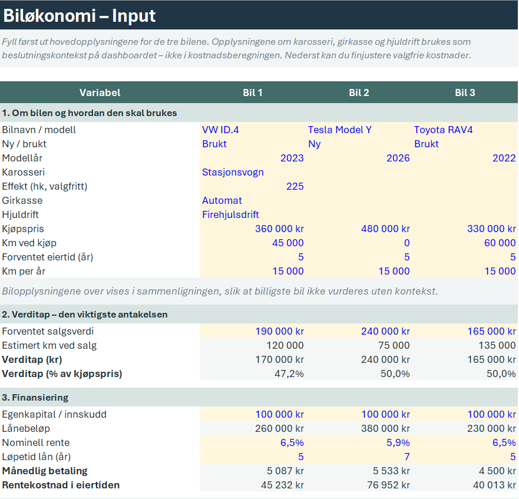Image resolution: width=519 pixels, height=499 pixels.
Task: Click Rentekostnad 45 232 kr value
Action: click(282, 485)
